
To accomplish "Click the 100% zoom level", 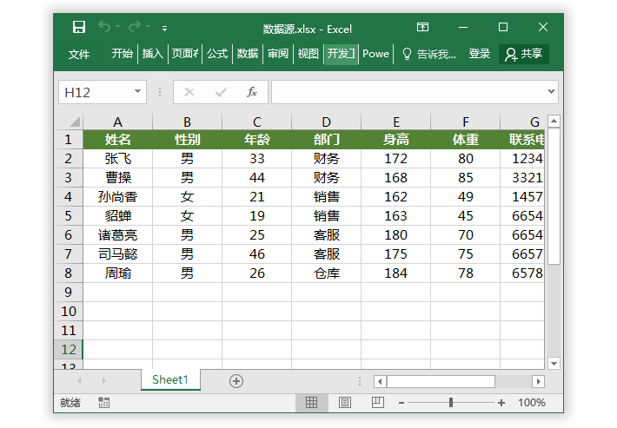I will tap(531, 403).
